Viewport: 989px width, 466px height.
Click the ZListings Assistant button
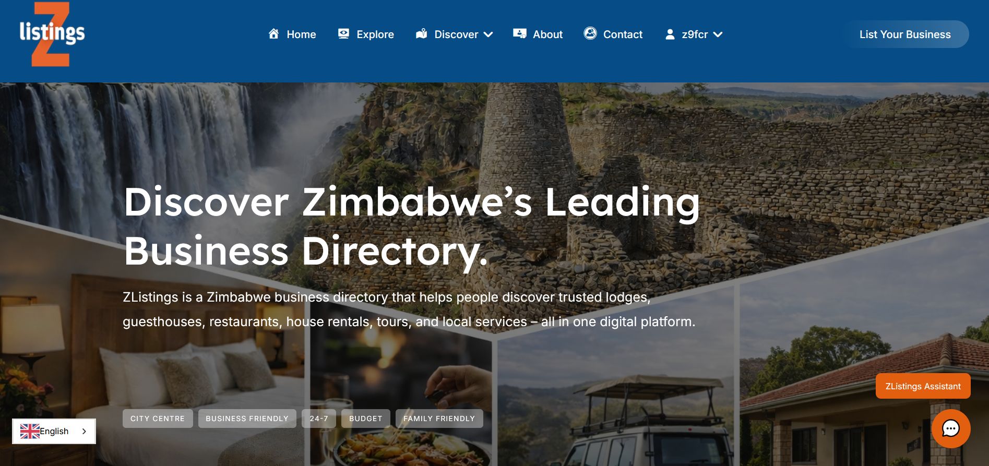pyautogui.click(x=923, y=386)
